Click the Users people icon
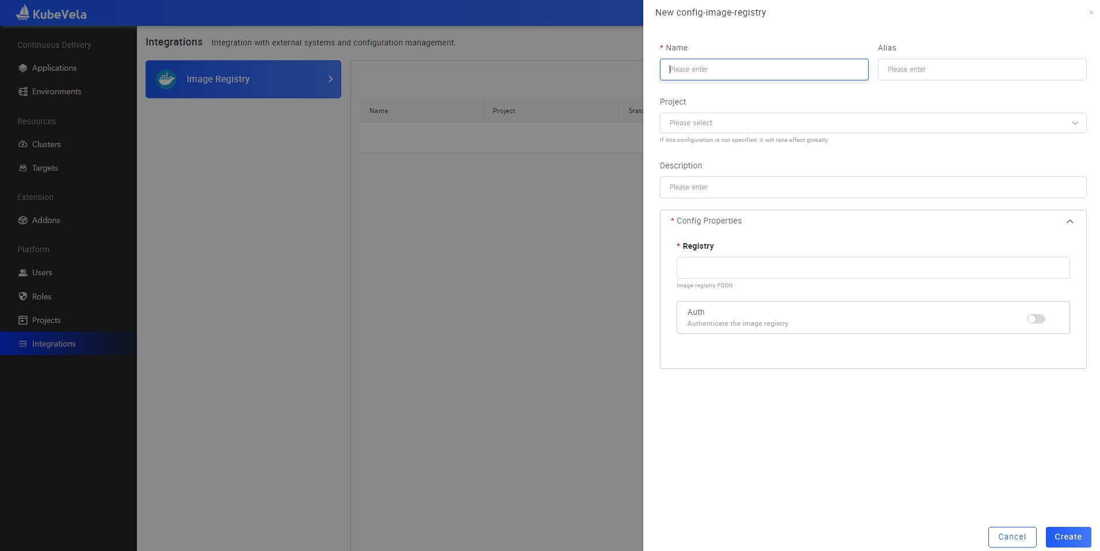This screenshot has width=1100, height=551. (23, 273)
